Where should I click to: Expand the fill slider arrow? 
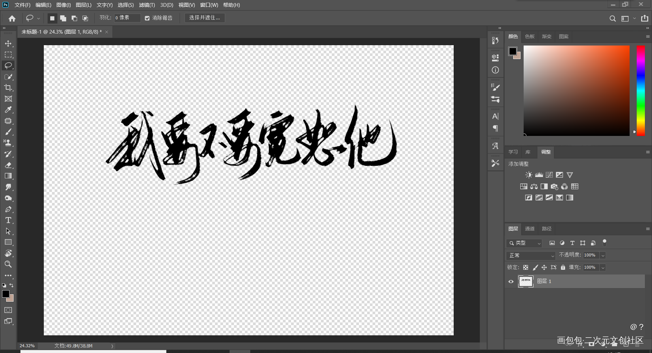pos(603,267)
